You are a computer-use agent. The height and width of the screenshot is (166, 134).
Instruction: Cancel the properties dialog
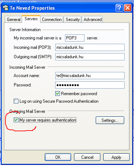pos(87,157)
